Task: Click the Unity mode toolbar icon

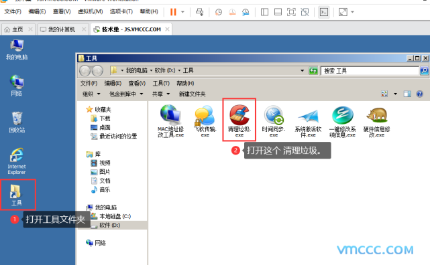Action: click(305, 12)
